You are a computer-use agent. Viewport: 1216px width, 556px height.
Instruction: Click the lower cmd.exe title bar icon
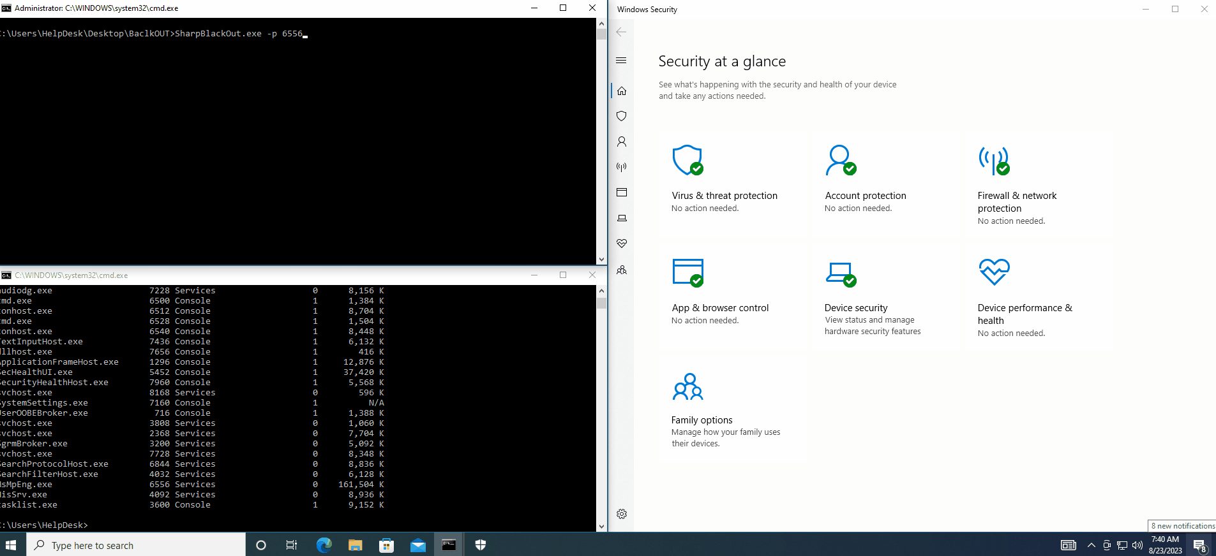(6, 275)
